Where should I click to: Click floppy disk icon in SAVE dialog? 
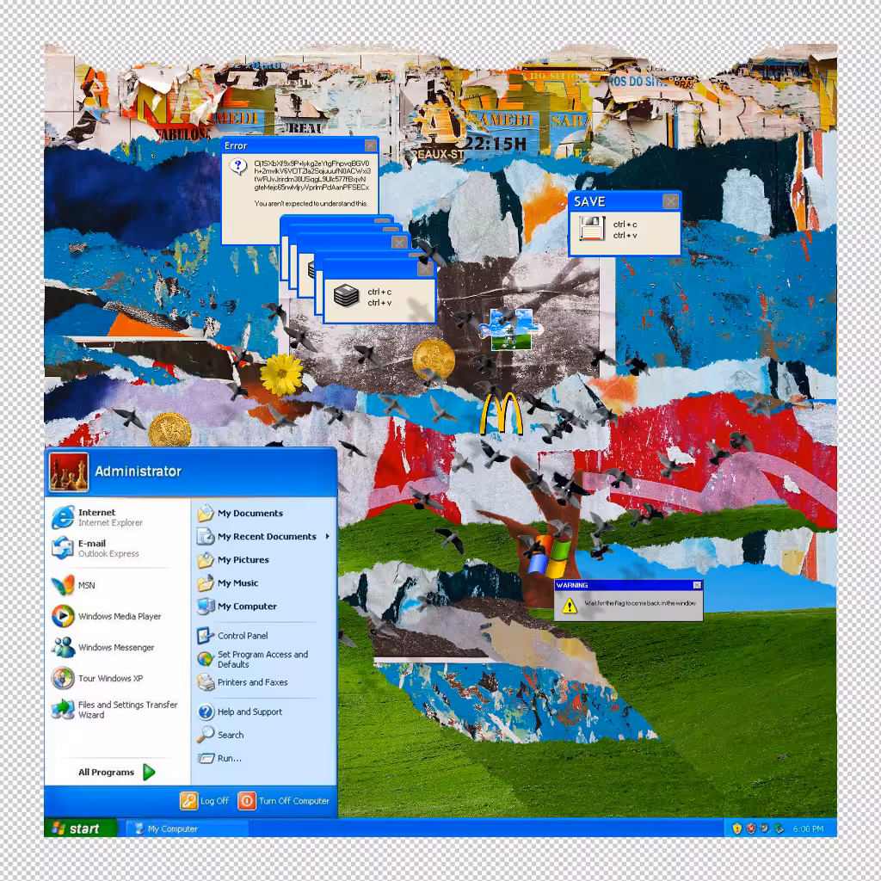pyautogui.click(x=592, y=229)
